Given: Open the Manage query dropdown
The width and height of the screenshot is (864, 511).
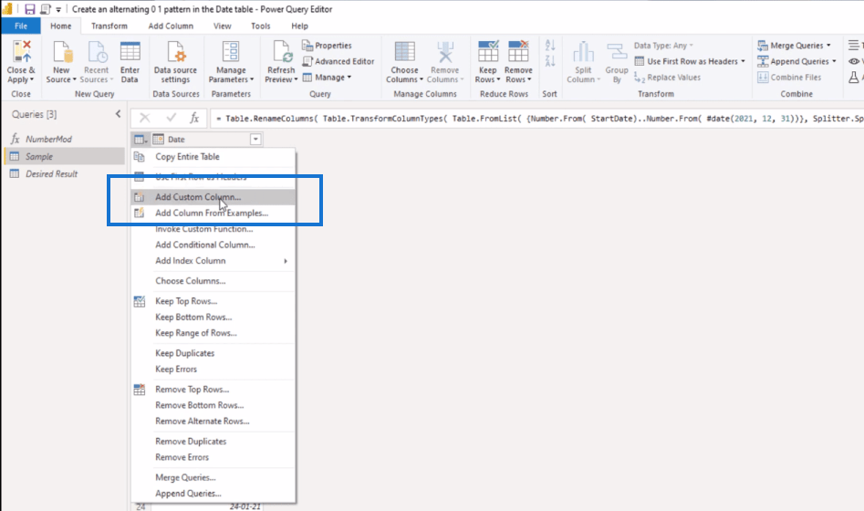Looking at the screenshot, I should click(x=327, y=78).
